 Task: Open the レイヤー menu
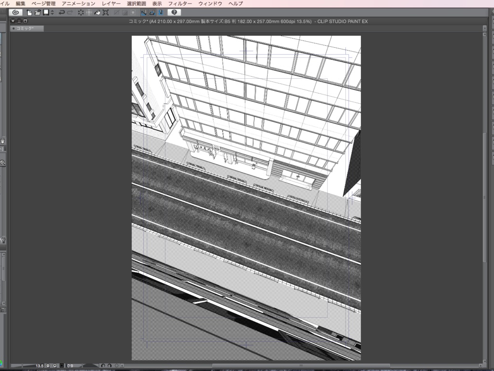click(111, 3)
